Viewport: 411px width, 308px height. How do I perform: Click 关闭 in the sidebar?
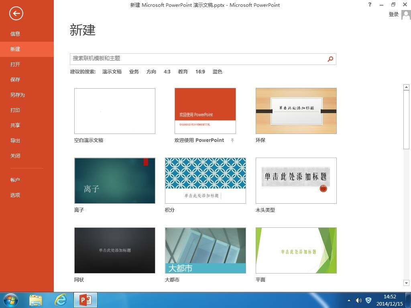(27, 156)
